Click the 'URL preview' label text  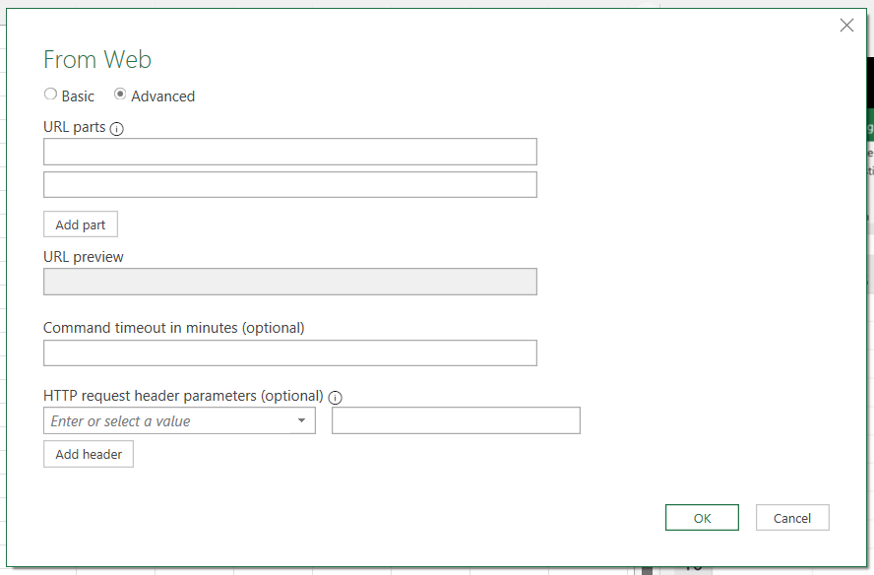[x=84, y=257]
